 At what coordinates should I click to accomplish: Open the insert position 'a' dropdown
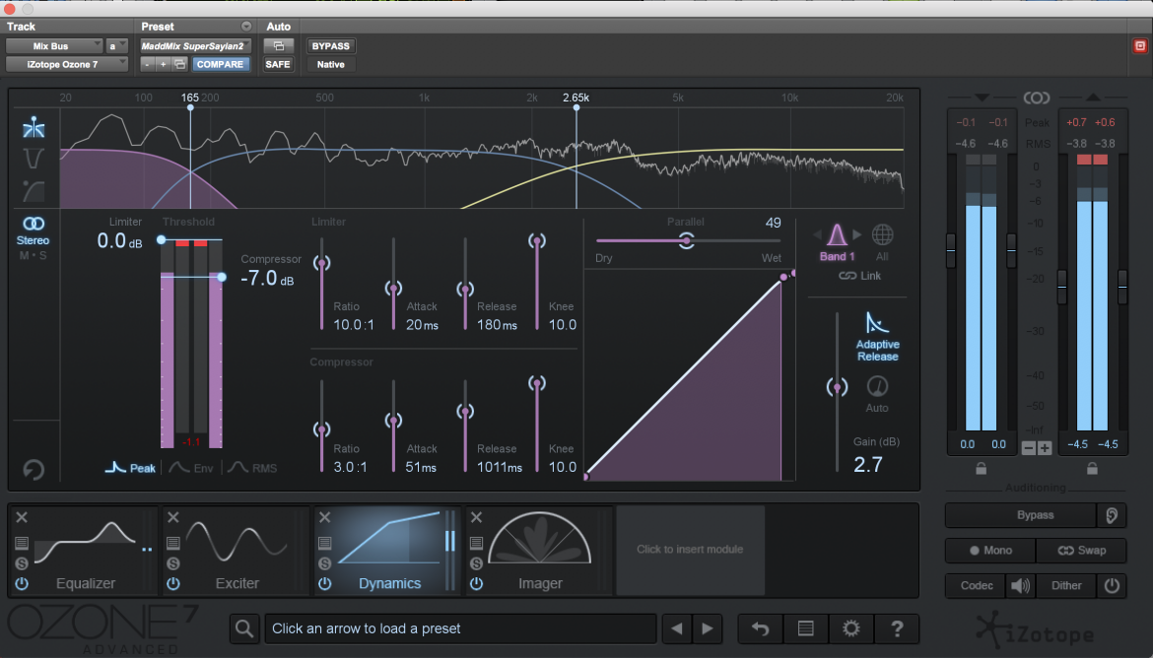coord(117,45)
